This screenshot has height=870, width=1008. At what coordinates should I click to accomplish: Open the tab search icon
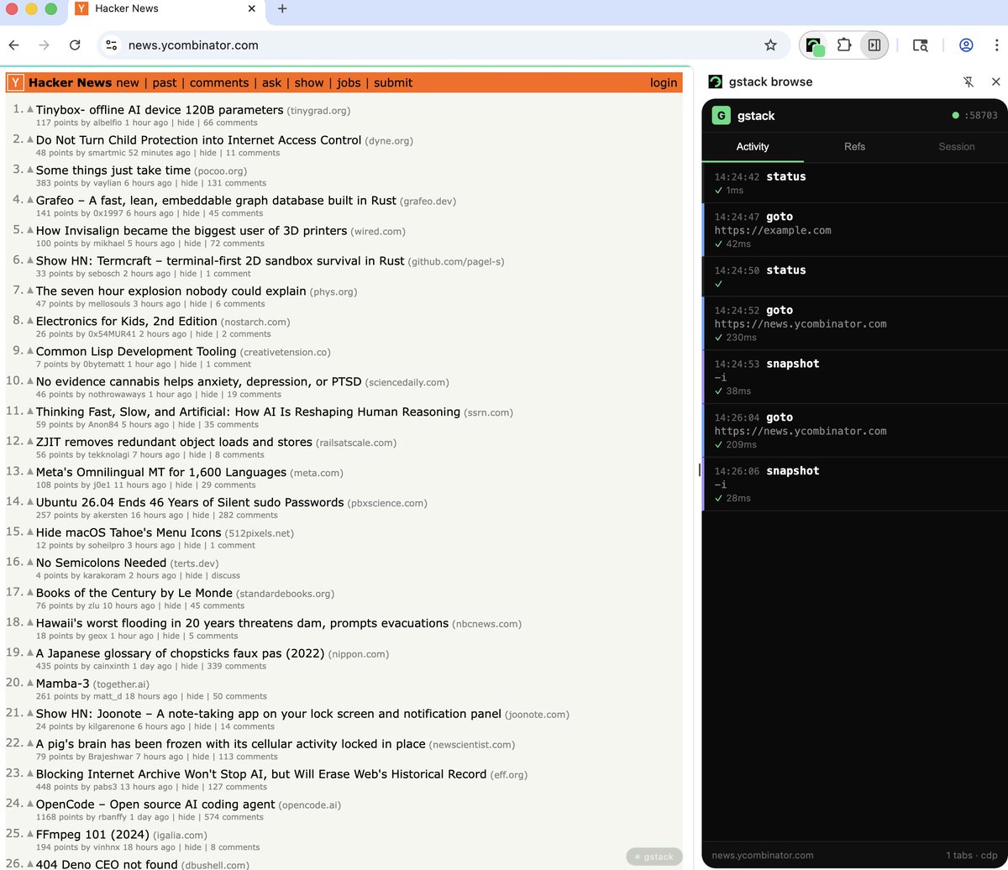click(x=921, y=45)
